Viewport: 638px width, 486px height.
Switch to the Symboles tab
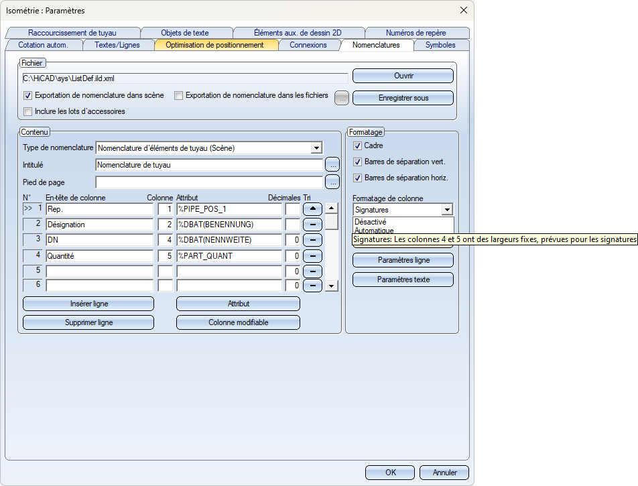click(x=440, y=45)
